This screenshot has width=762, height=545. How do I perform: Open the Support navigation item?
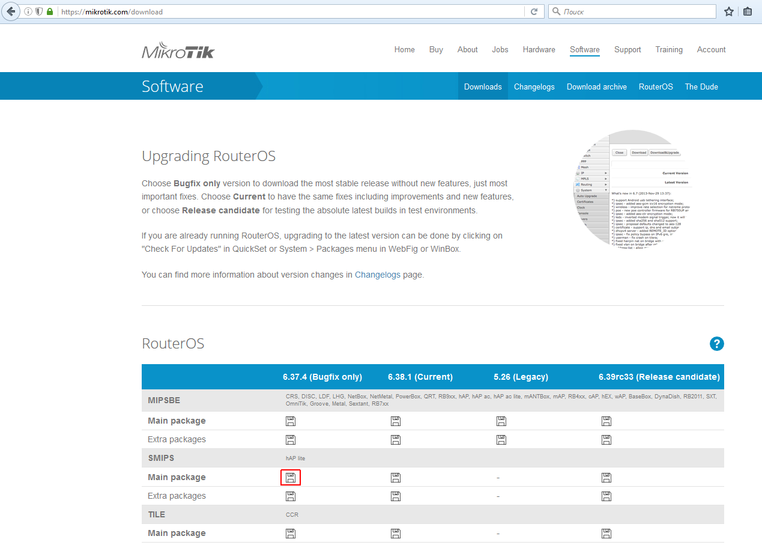pos(627,50)
